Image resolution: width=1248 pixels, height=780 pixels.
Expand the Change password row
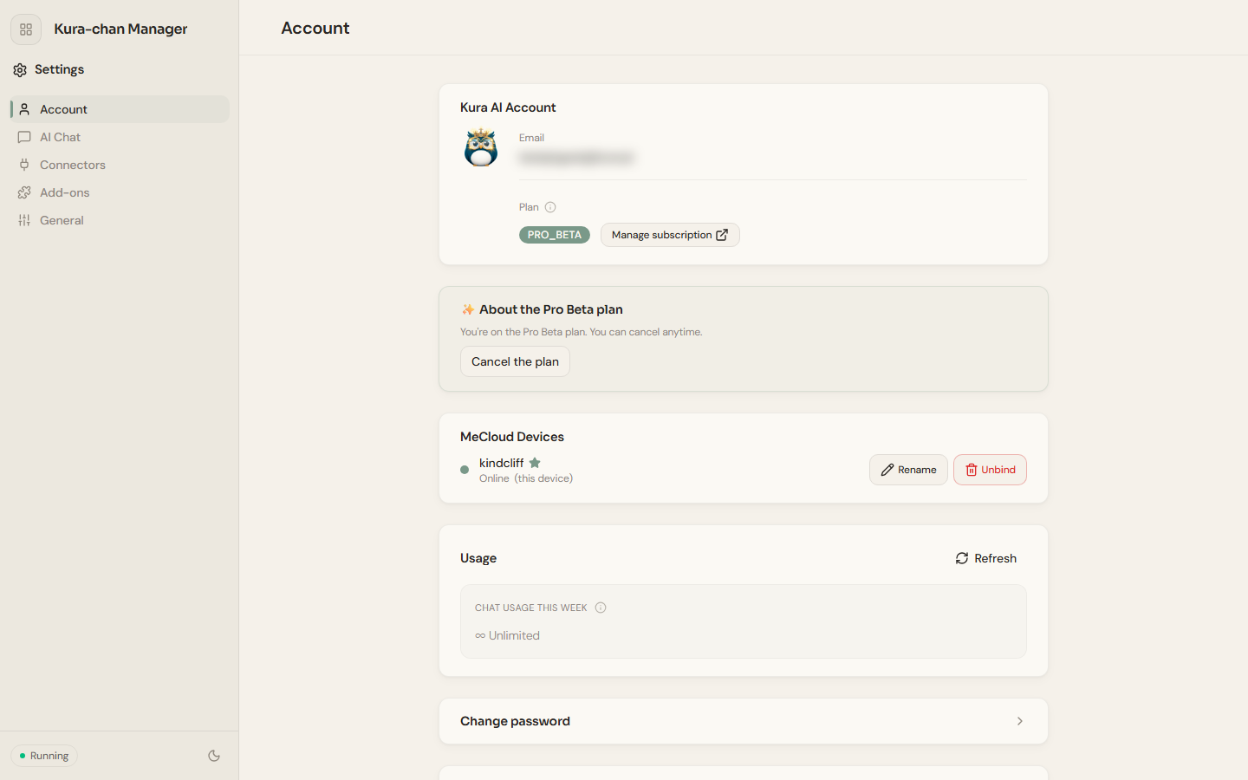(744, 721)
